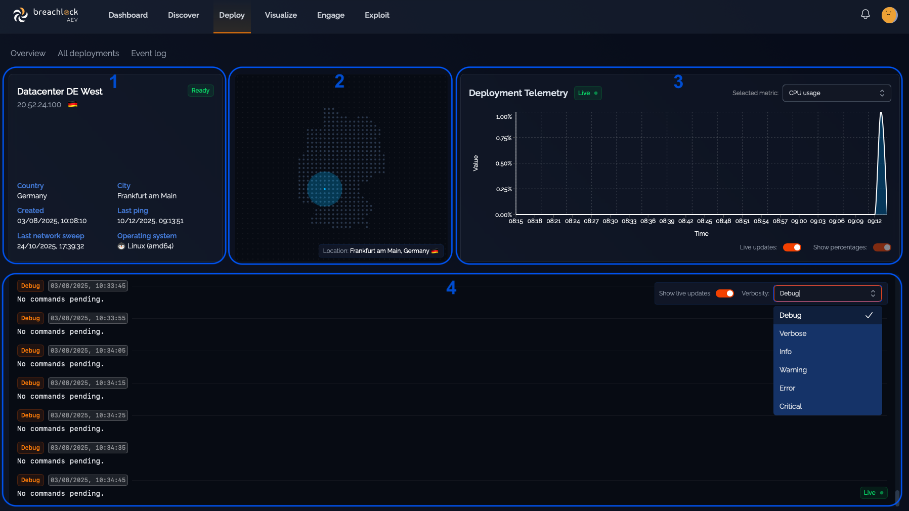Go to the Dashboard nav item

(x=128, y=15)
